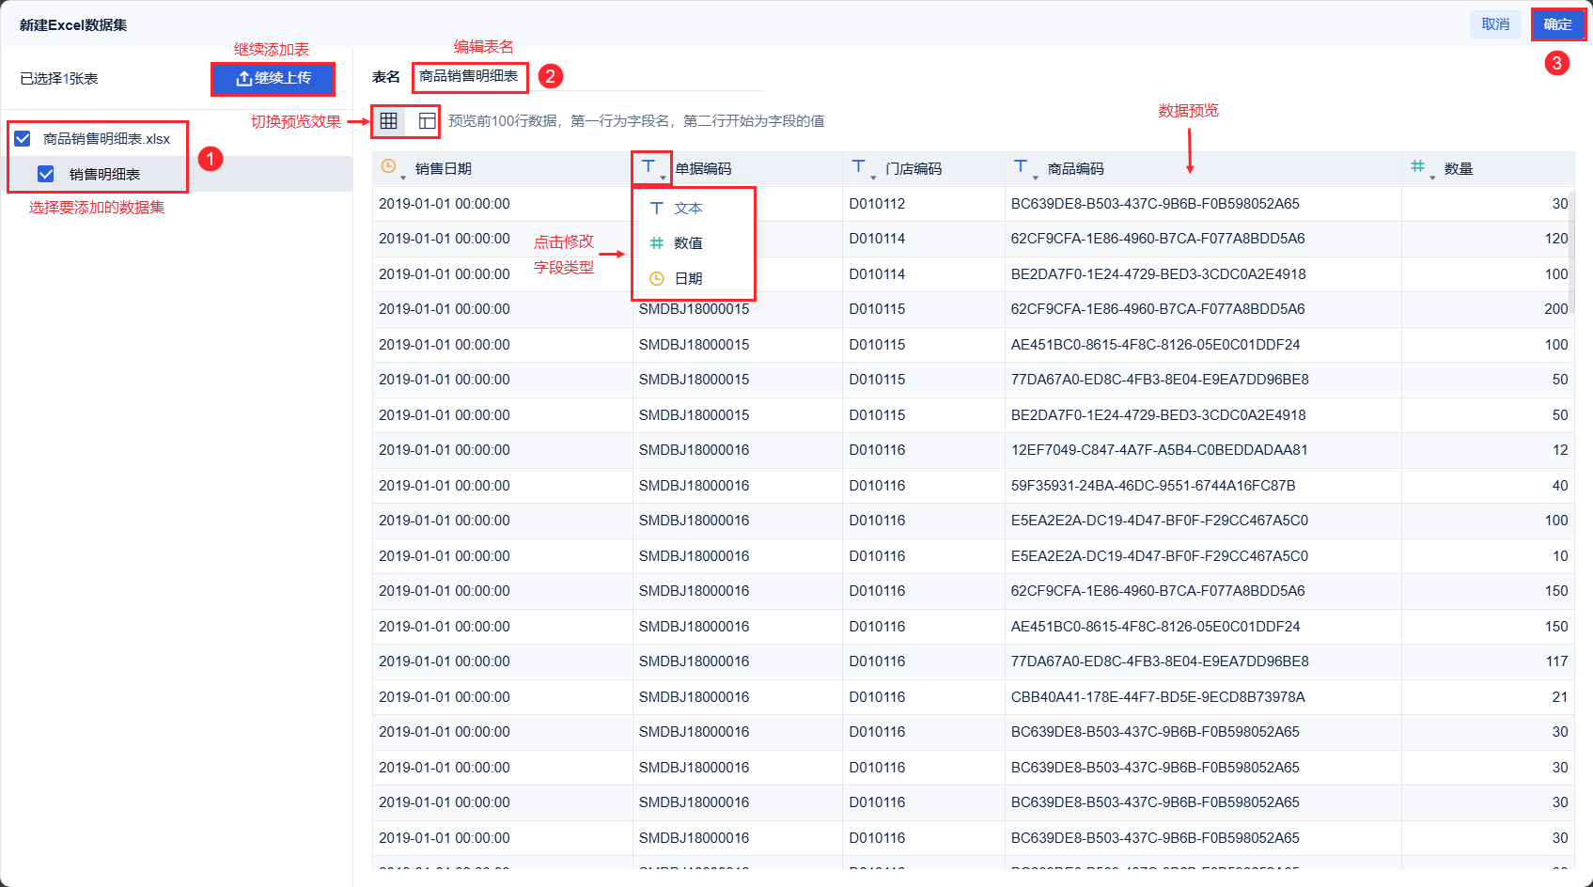Viewport: 1593px width, 887px height.
Task: Choose 数值 in the field type menu
Action: coord(695,242)
